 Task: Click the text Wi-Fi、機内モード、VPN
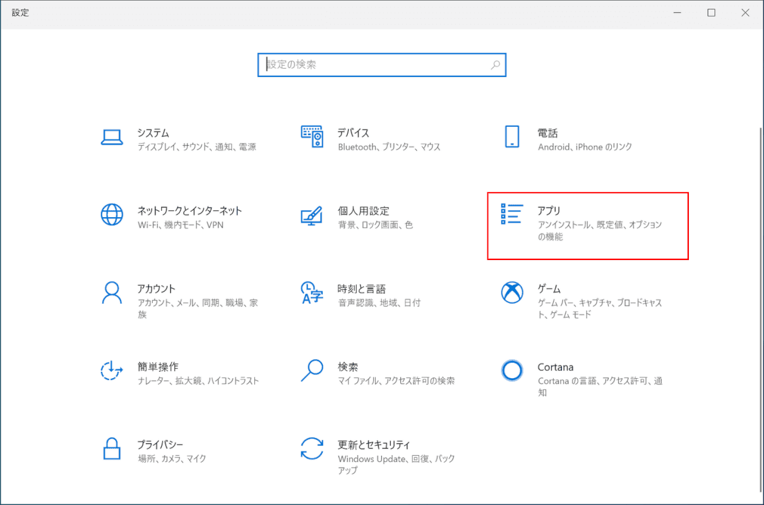[181, 225]
